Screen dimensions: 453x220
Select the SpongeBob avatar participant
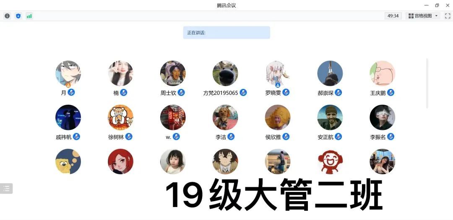coord(68,161)
